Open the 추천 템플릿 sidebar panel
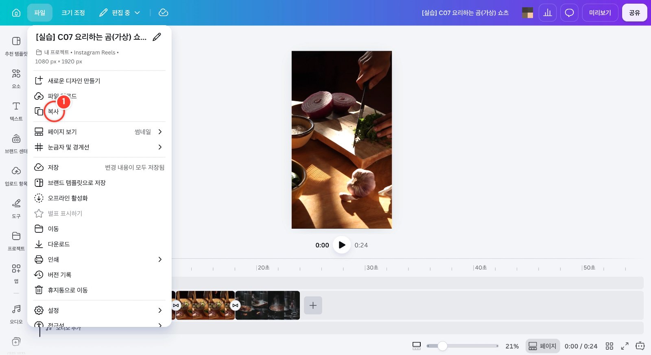 point(16,46)
